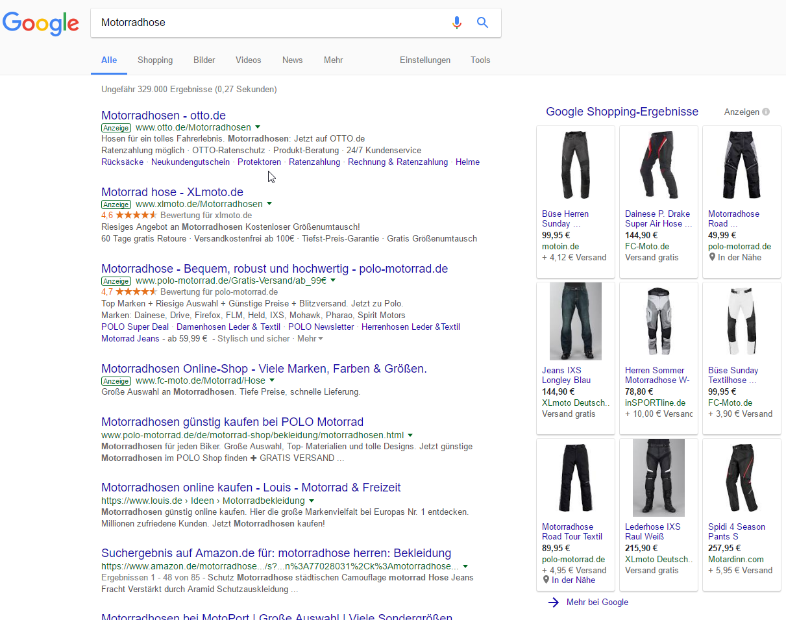Open Lederhose IXS Raul Weiß product image
This screenshot has height=620, width=786.
click(x=659, y=477)
